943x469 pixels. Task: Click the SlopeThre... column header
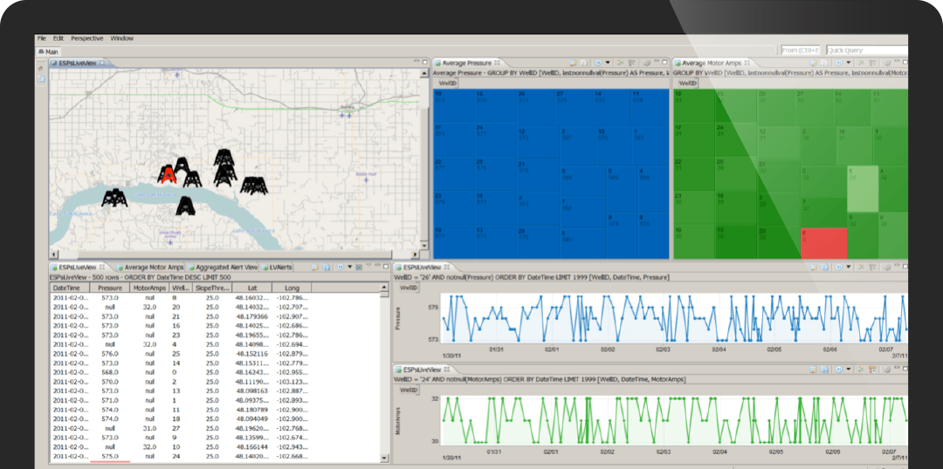[x=211, y=289]
